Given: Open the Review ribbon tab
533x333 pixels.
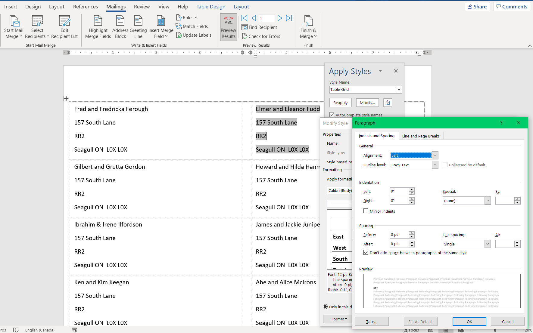Looking at the screenshot, I should coord(142,7).
